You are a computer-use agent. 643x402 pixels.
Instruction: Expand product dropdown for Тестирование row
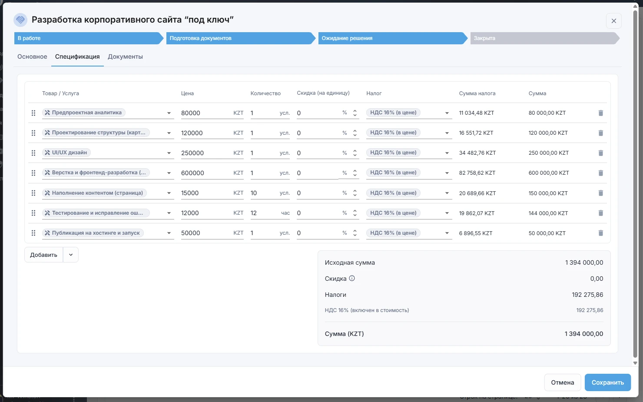pyautogui.click(x=169, y=213)
